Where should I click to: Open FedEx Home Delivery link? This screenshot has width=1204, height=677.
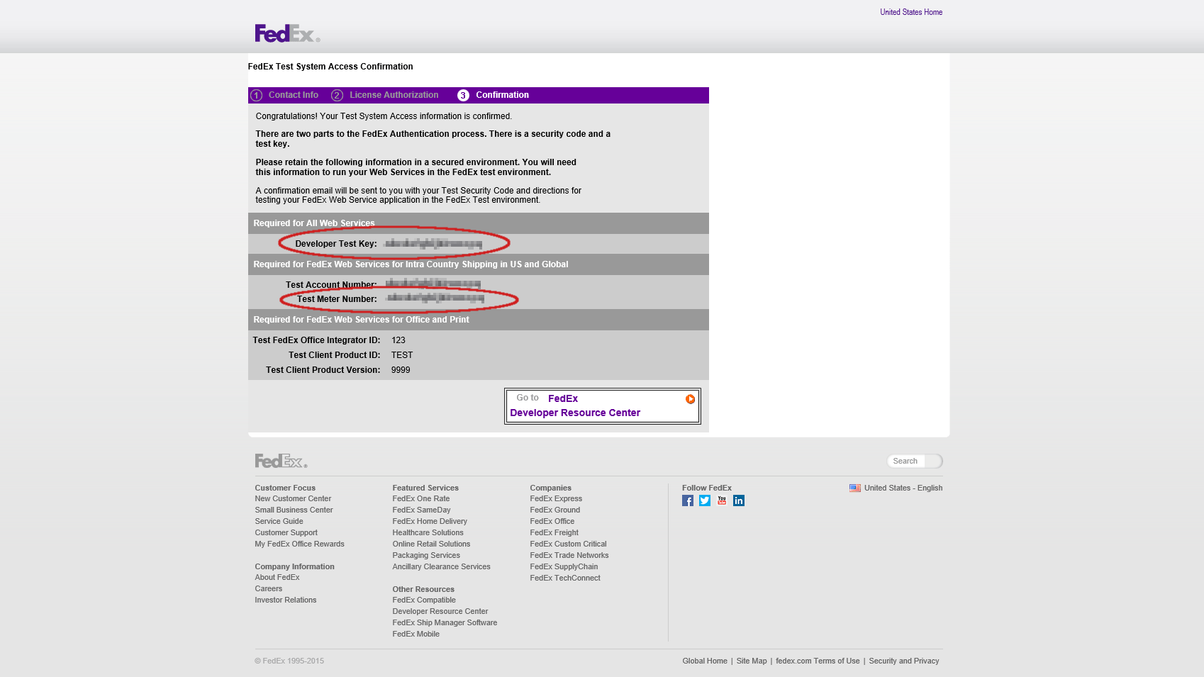[430, 521]
